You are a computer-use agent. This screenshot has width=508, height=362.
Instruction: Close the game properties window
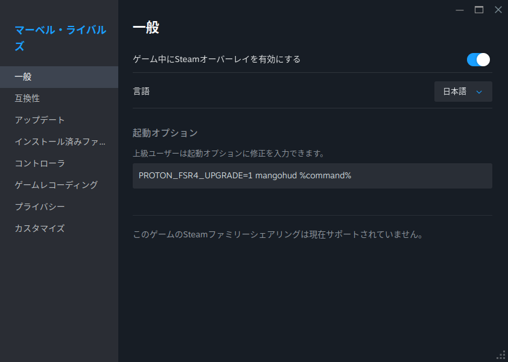point(498,10)
